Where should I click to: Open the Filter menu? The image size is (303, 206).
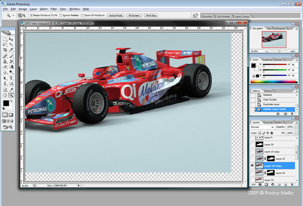click(54, 9)
